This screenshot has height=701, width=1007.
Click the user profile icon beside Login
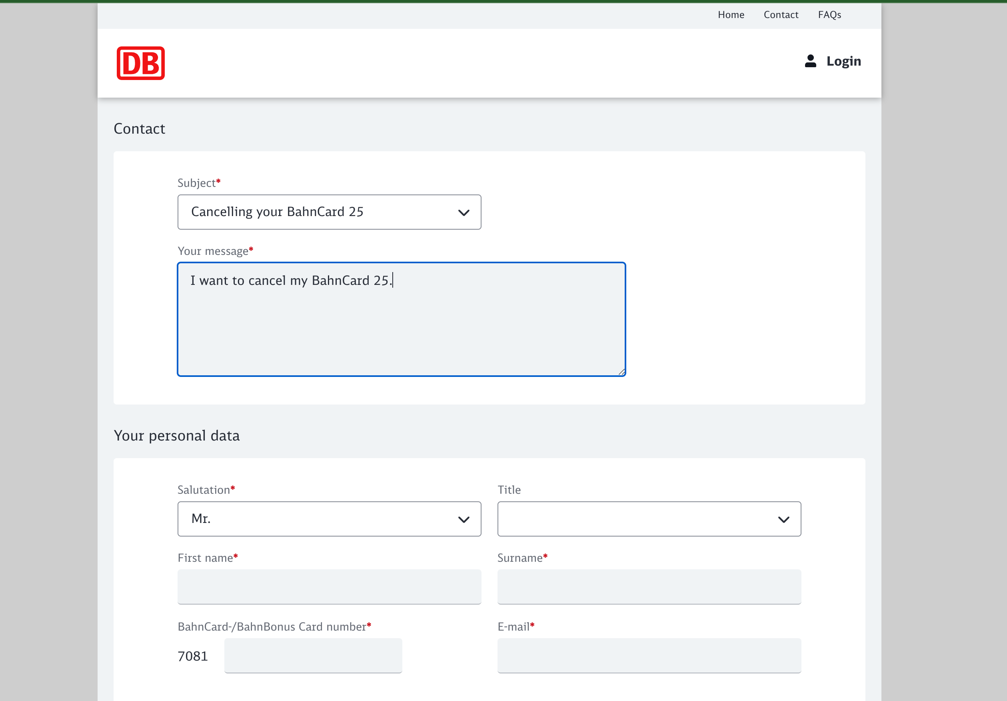tap(810, 61)
